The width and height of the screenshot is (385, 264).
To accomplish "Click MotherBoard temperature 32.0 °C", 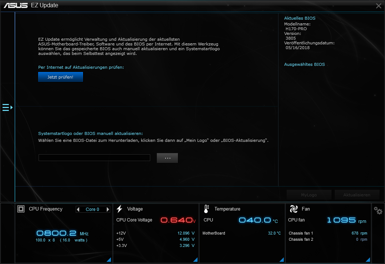I will (274, 233).
